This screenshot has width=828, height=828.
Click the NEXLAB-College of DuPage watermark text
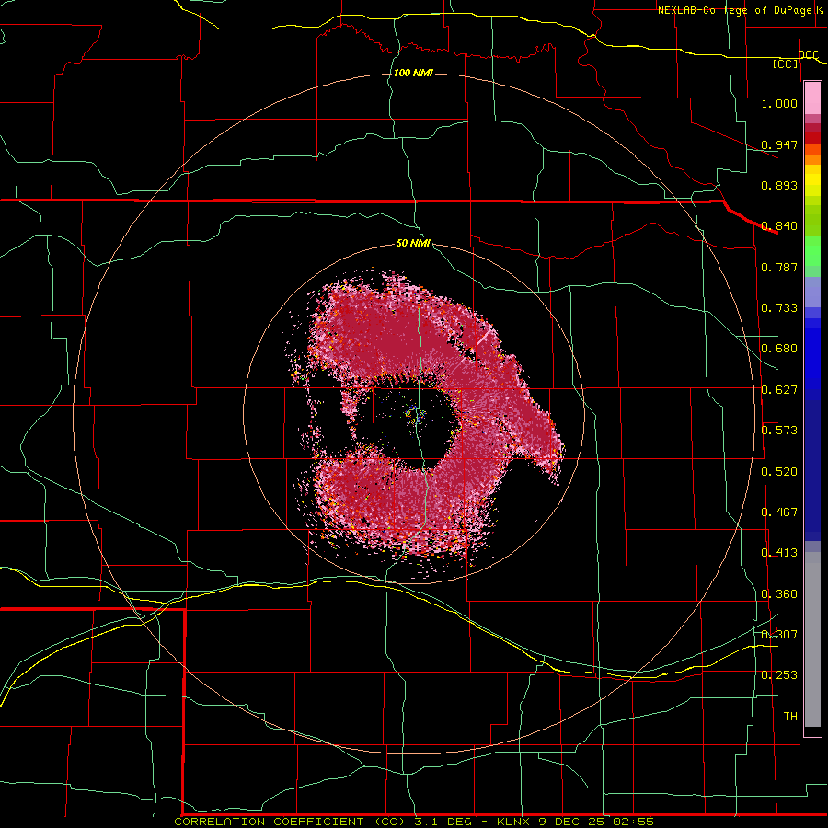point(740,10)
